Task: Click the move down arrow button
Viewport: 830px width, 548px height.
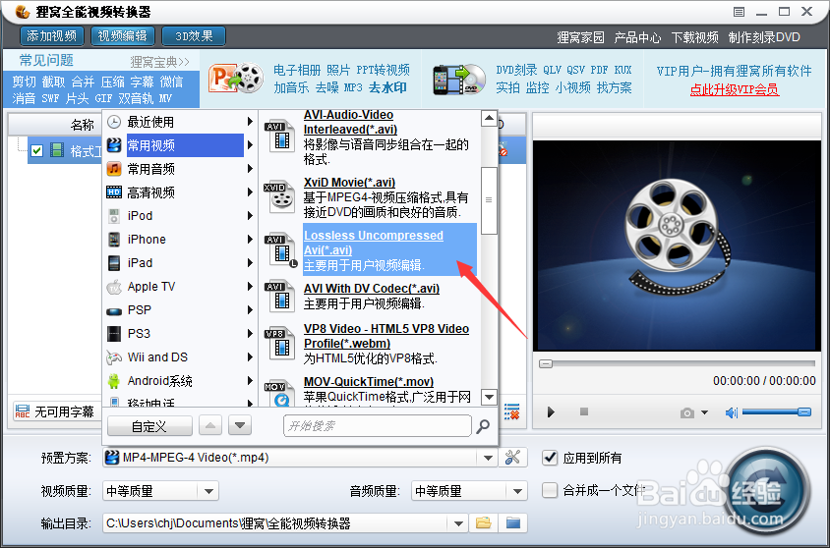Action: (240, 425)
